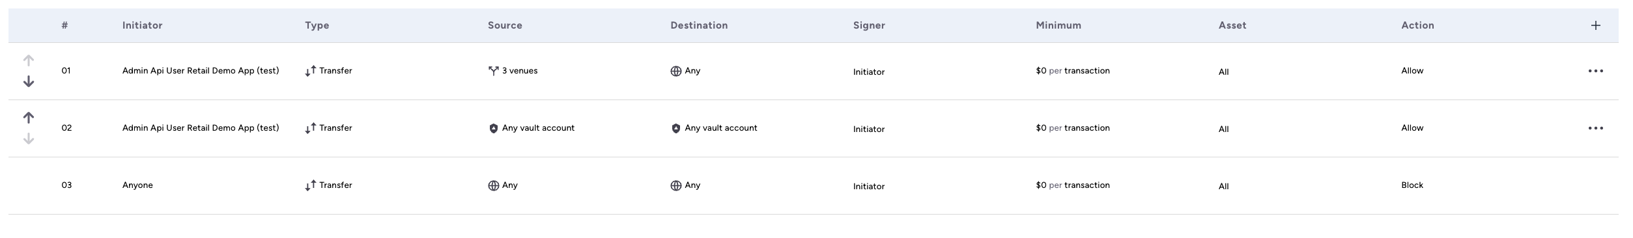
Task: Select the Anyone initiator in rule 03
Action: (137, 185)
